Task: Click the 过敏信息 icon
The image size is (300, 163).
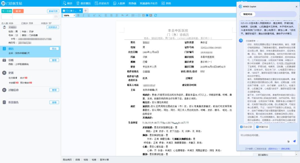Action: pos(4,90)
